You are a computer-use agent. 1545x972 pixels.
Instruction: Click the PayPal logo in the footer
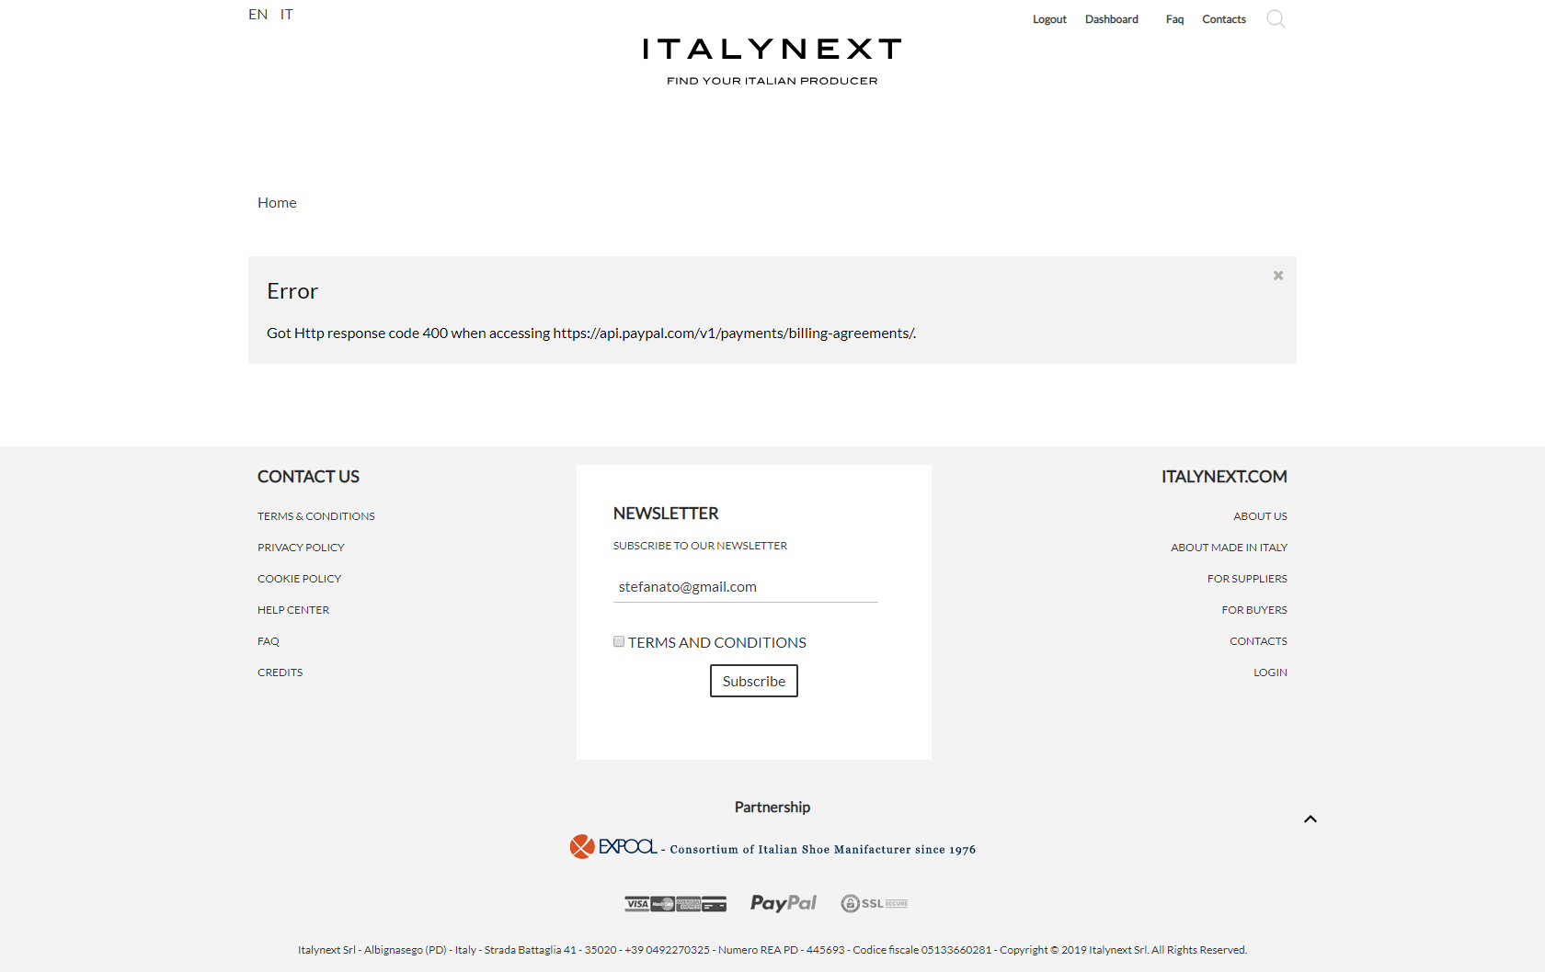(x=784, y=903)
